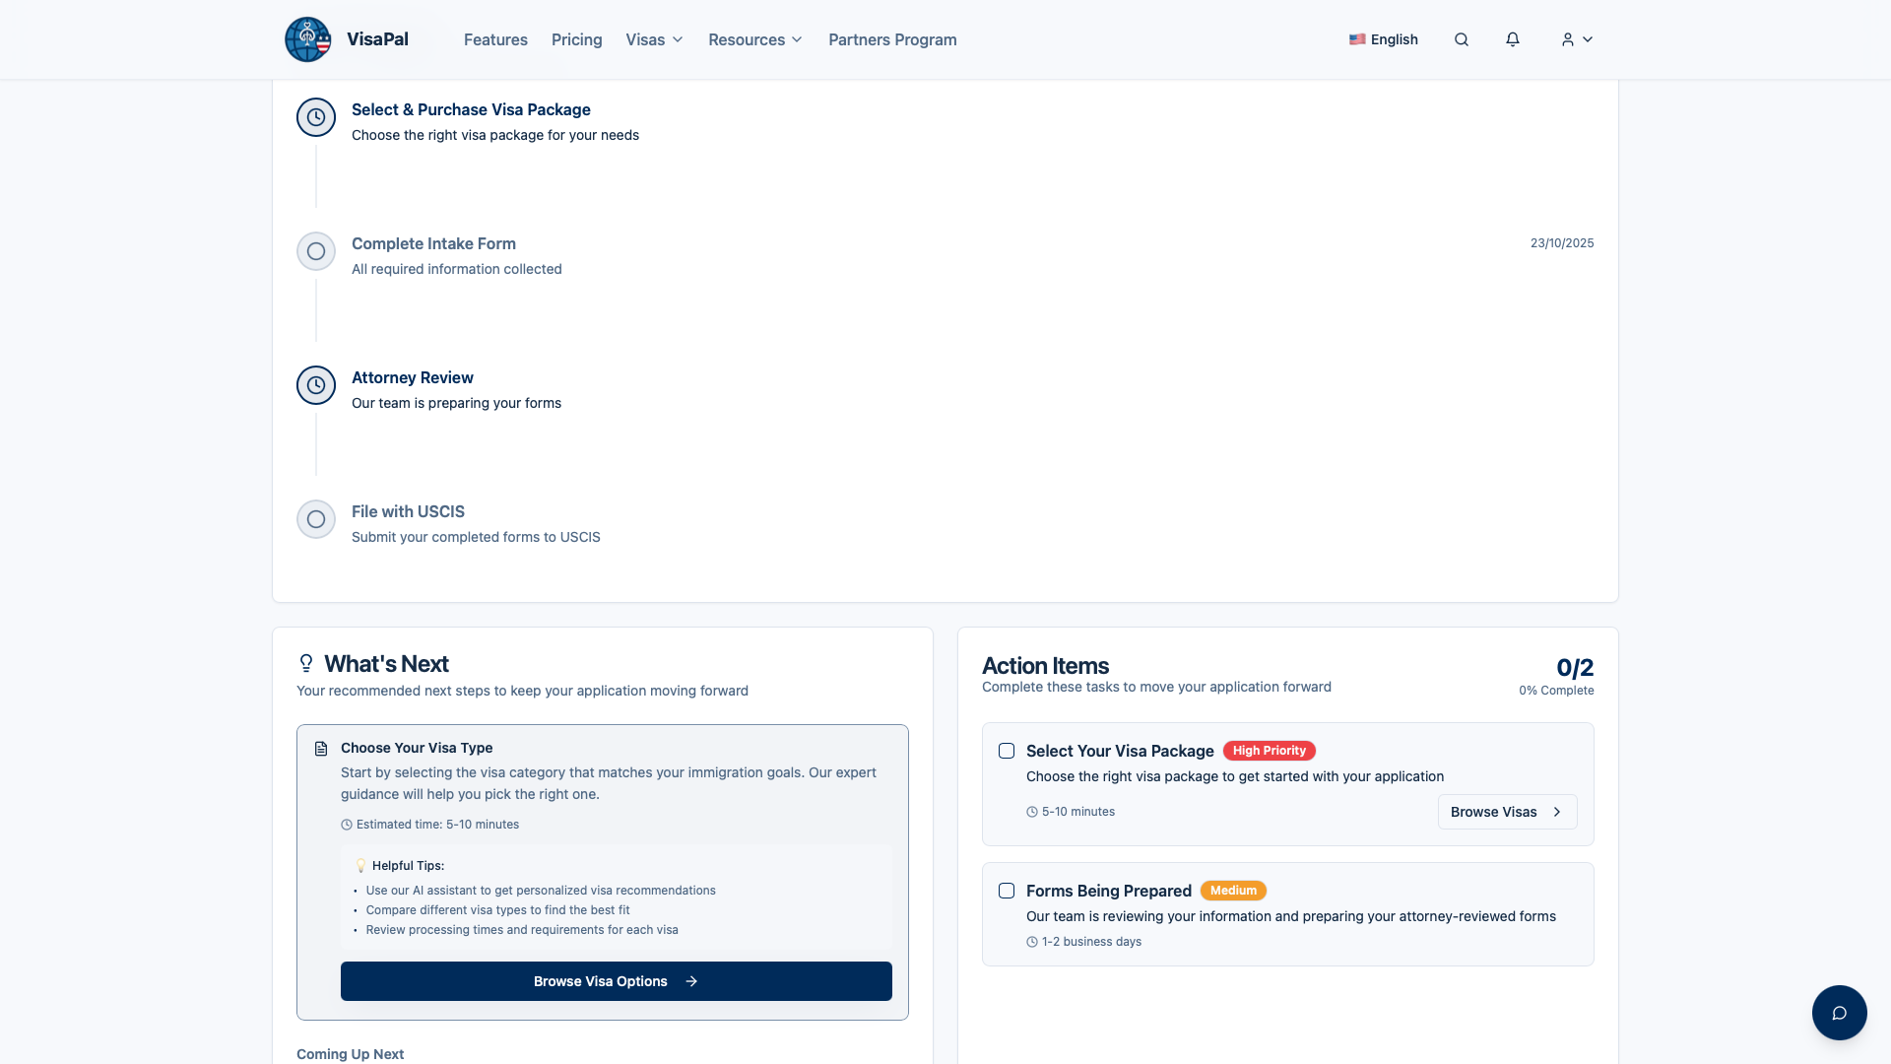Open the user account dropdown
Viewport: 1891px width, 1064px height.
click(x=1576, y=39)
